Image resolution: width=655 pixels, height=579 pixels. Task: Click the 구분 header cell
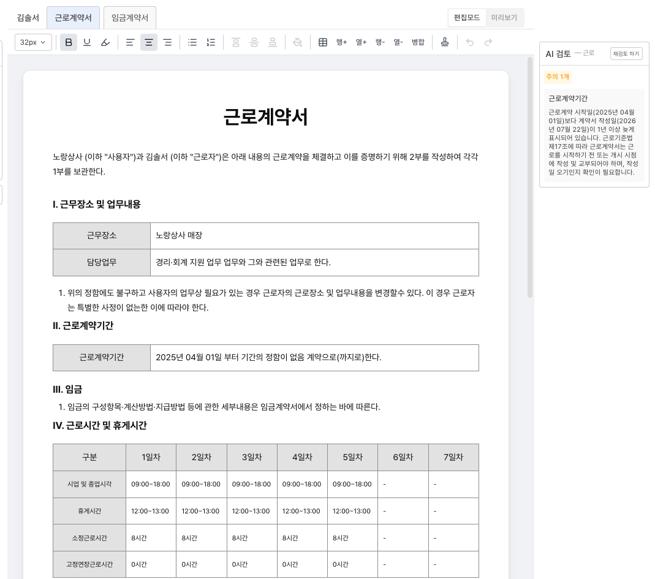[89, 457]
